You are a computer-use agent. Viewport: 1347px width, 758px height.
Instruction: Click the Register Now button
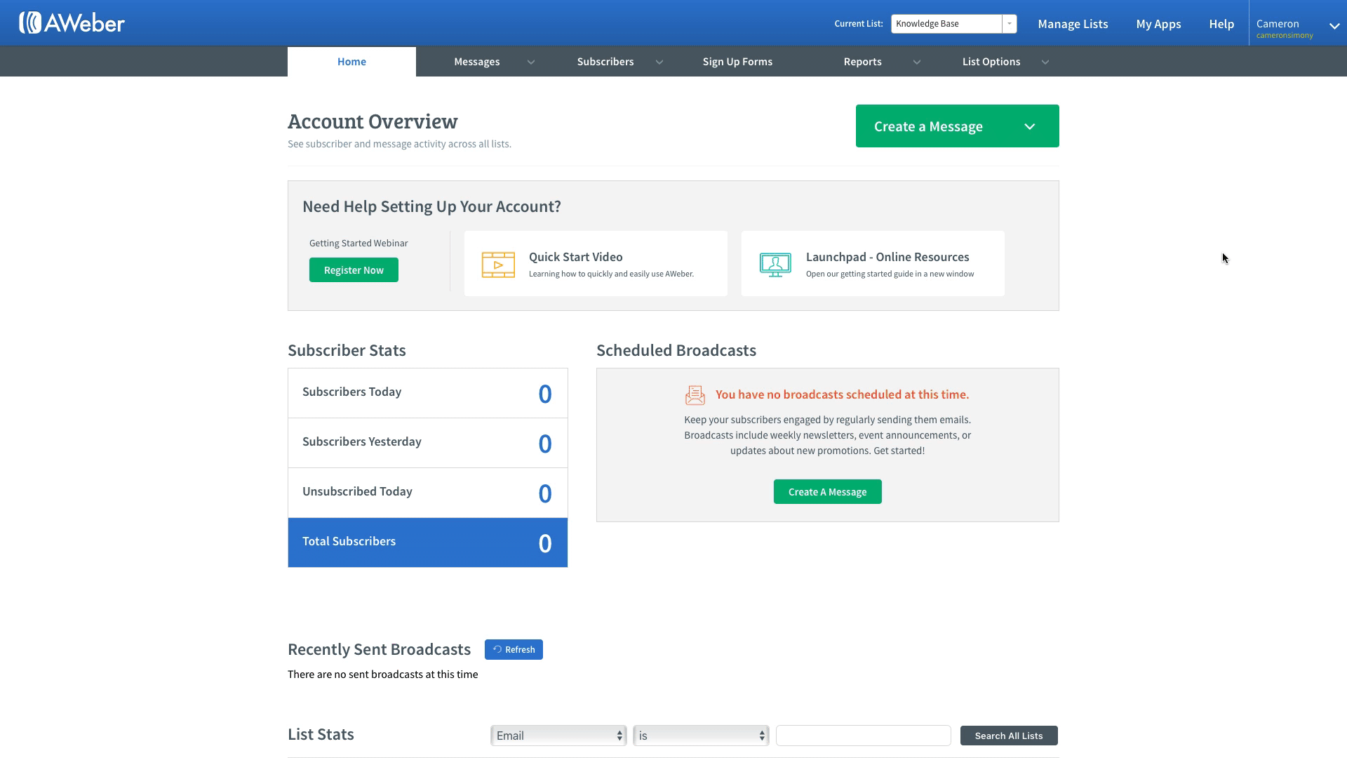[354, 270]
